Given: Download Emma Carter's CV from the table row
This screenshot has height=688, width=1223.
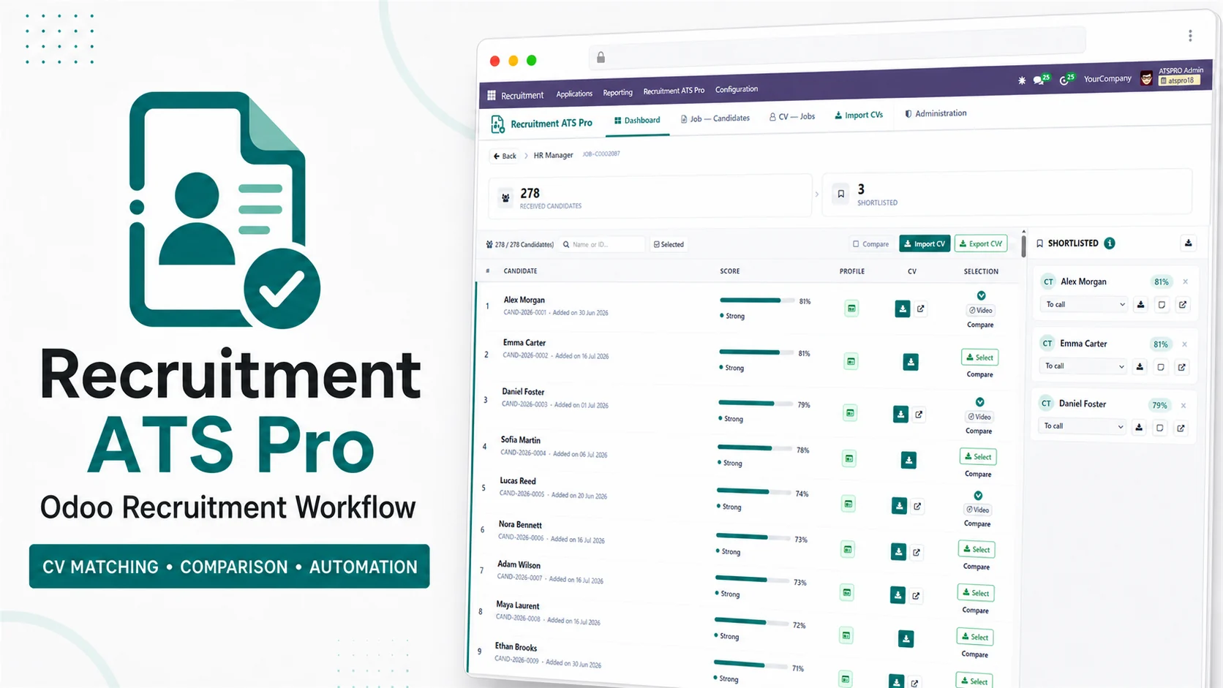Looking at the screenshot, I should (911, 362).
